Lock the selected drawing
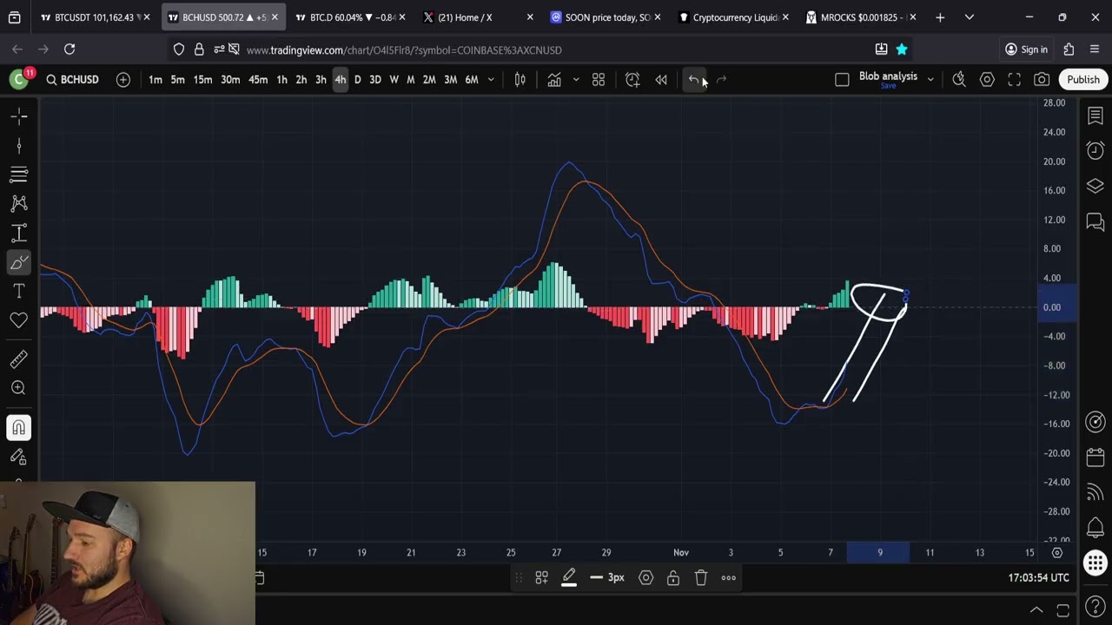 tap(673, 578)
